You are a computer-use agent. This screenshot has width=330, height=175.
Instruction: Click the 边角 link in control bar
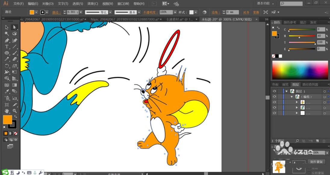pyautogui.click(x=216, y=12)
